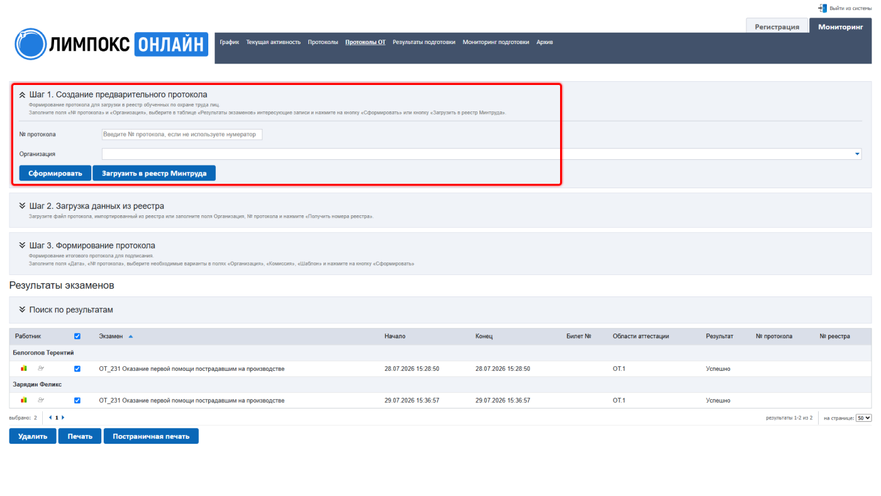
Task: Open Протоколы ОТ menu item
Action: (x=366, y=42)
